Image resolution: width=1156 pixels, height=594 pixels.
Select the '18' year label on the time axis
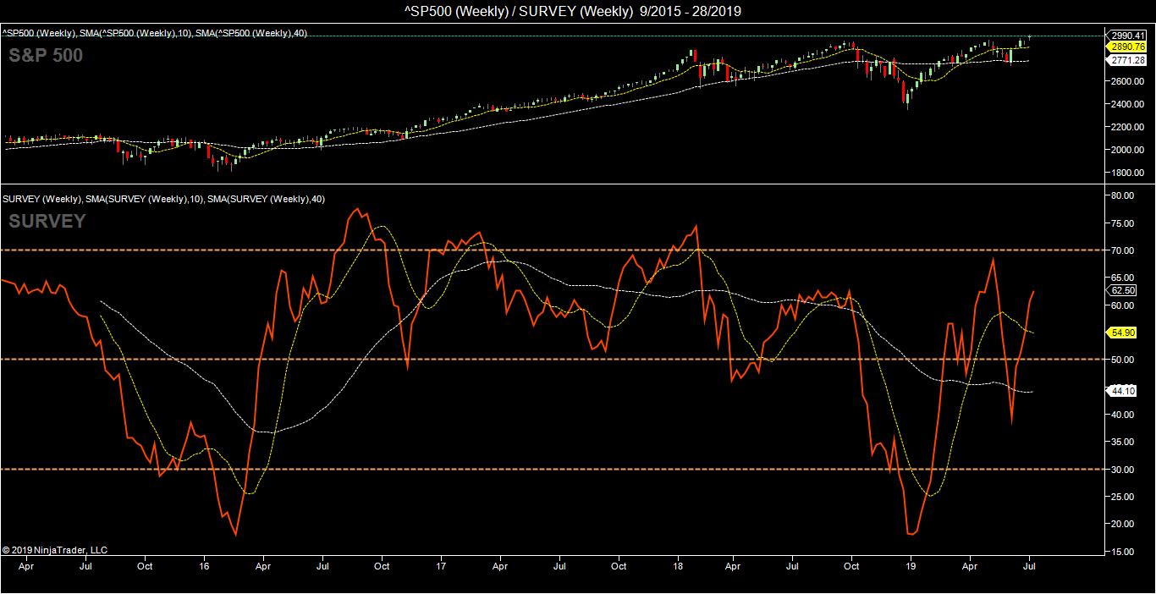pos(678,566)
